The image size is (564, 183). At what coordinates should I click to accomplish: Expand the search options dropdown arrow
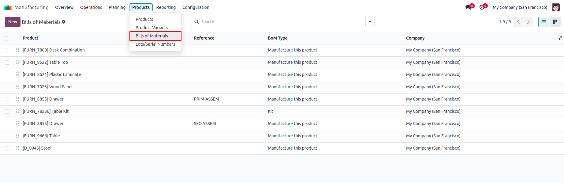pos(370,22)
